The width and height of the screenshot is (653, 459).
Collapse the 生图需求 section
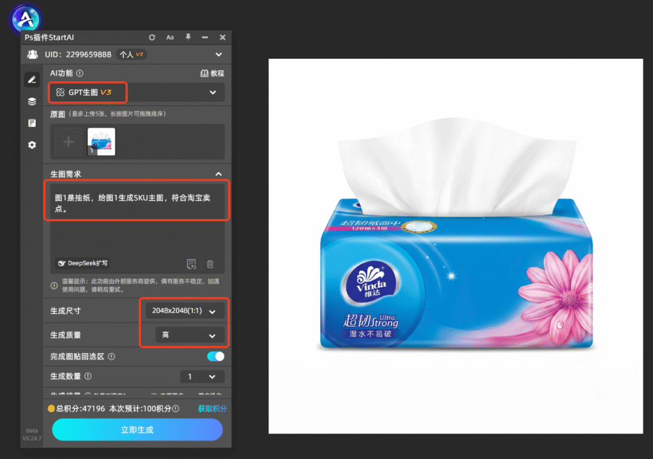(219, 174)
